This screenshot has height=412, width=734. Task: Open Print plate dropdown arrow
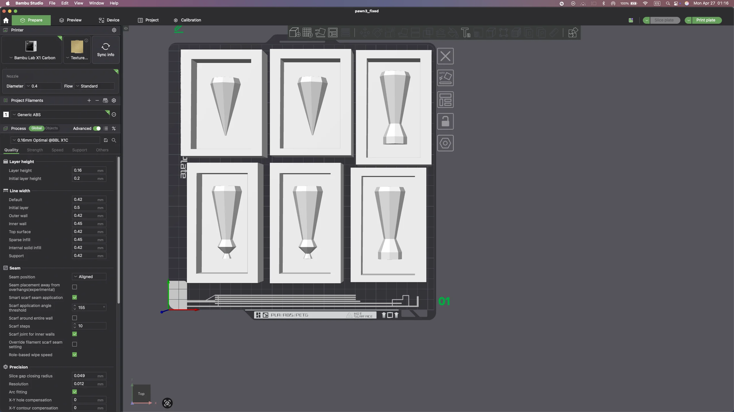tap(688, 20)
